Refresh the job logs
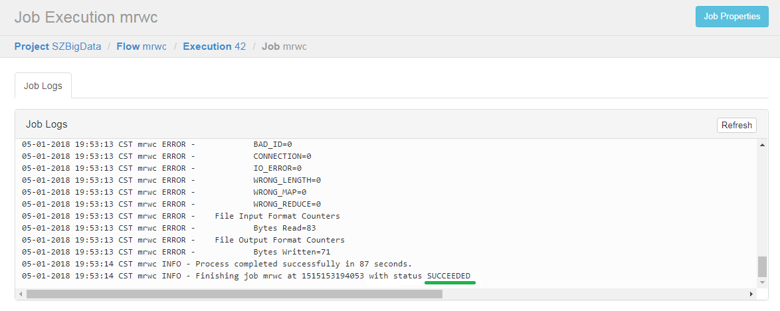This screenshot has width=780, height=311. (x=736, y=125)
